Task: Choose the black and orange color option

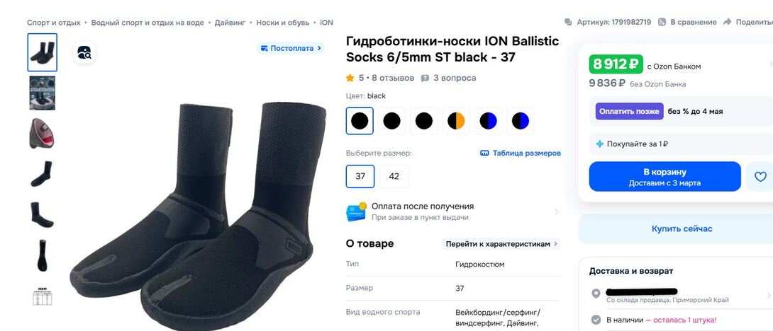Action: 456,120
